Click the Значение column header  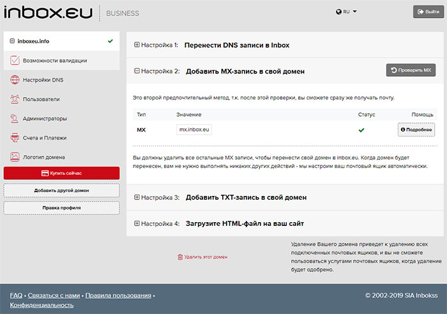point(189,114)
